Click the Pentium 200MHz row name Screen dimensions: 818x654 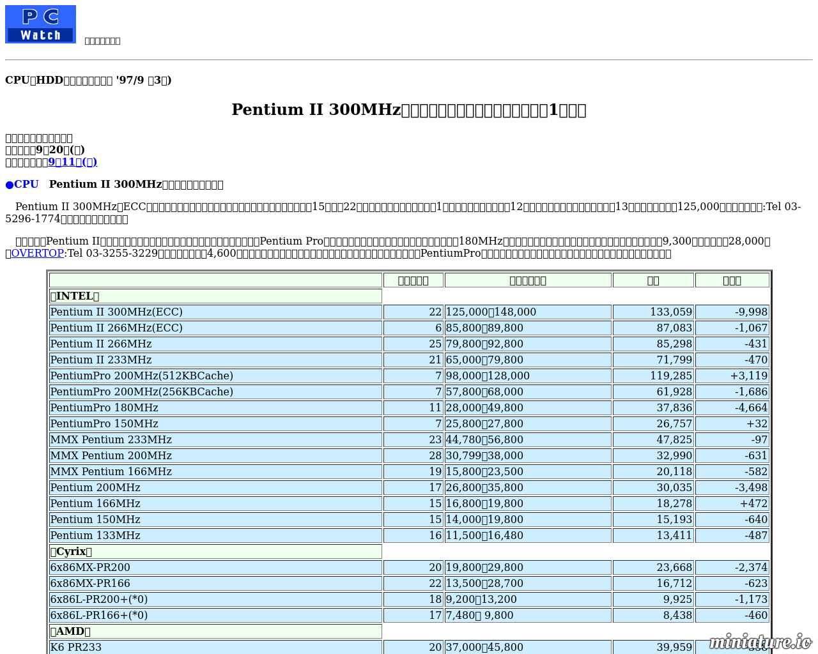coord(95,487)
